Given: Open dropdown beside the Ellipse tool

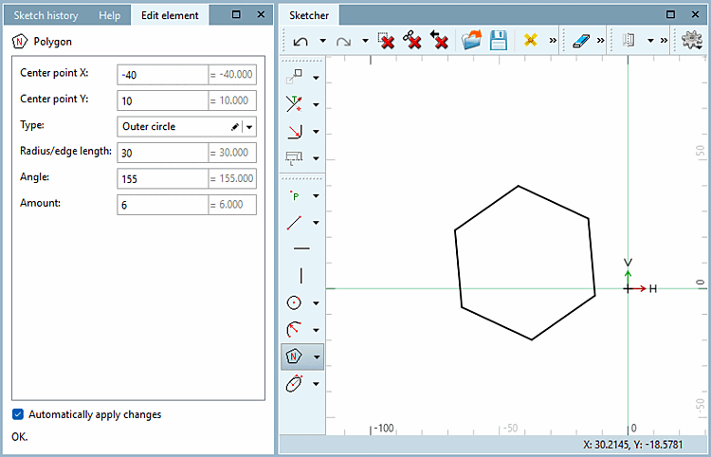Looking at the screenshot, I should coord(316,384).
